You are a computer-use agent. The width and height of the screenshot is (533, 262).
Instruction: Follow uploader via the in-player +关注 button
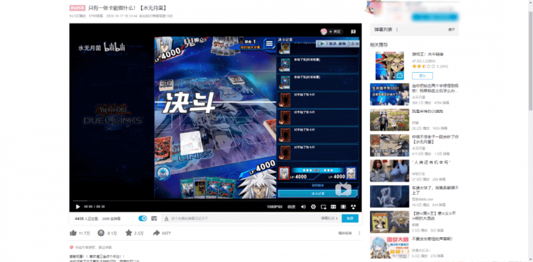(334, 32)
